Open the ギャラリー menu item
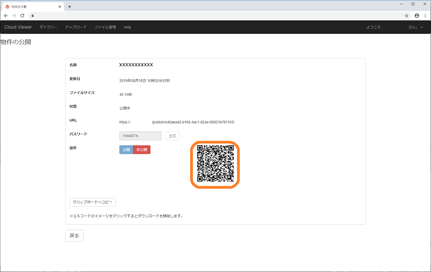431x272 pixels. point(48,27)
